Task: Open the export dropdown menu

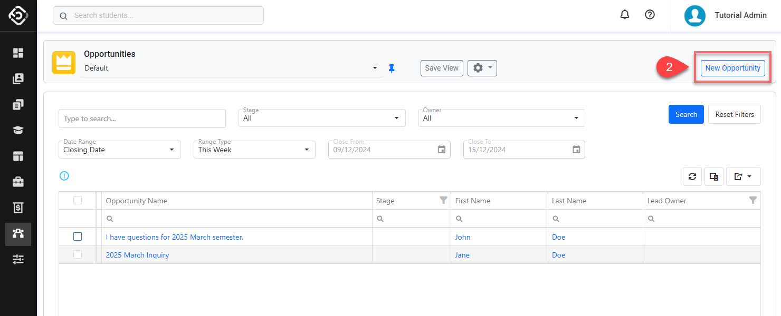Action: (743, 177)
